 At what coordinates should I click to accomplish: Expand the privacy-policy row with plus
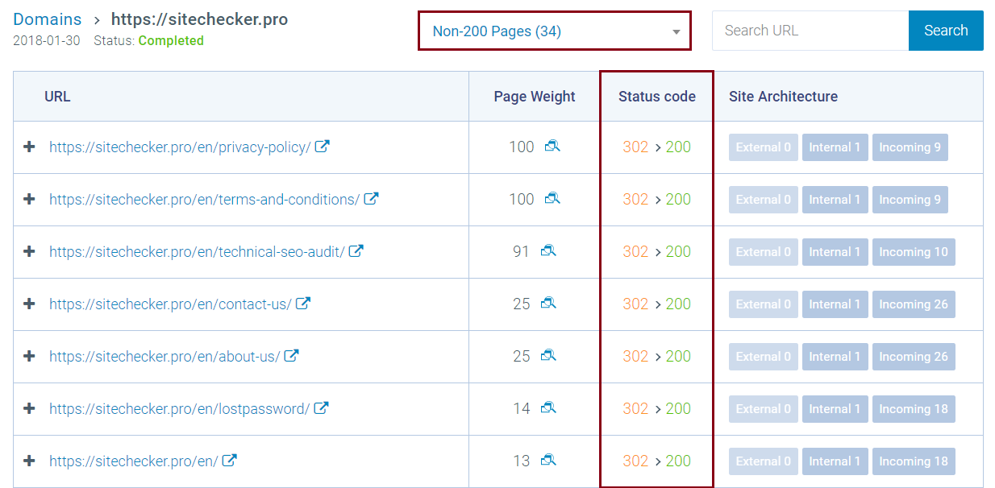click(x=30, y=147)
